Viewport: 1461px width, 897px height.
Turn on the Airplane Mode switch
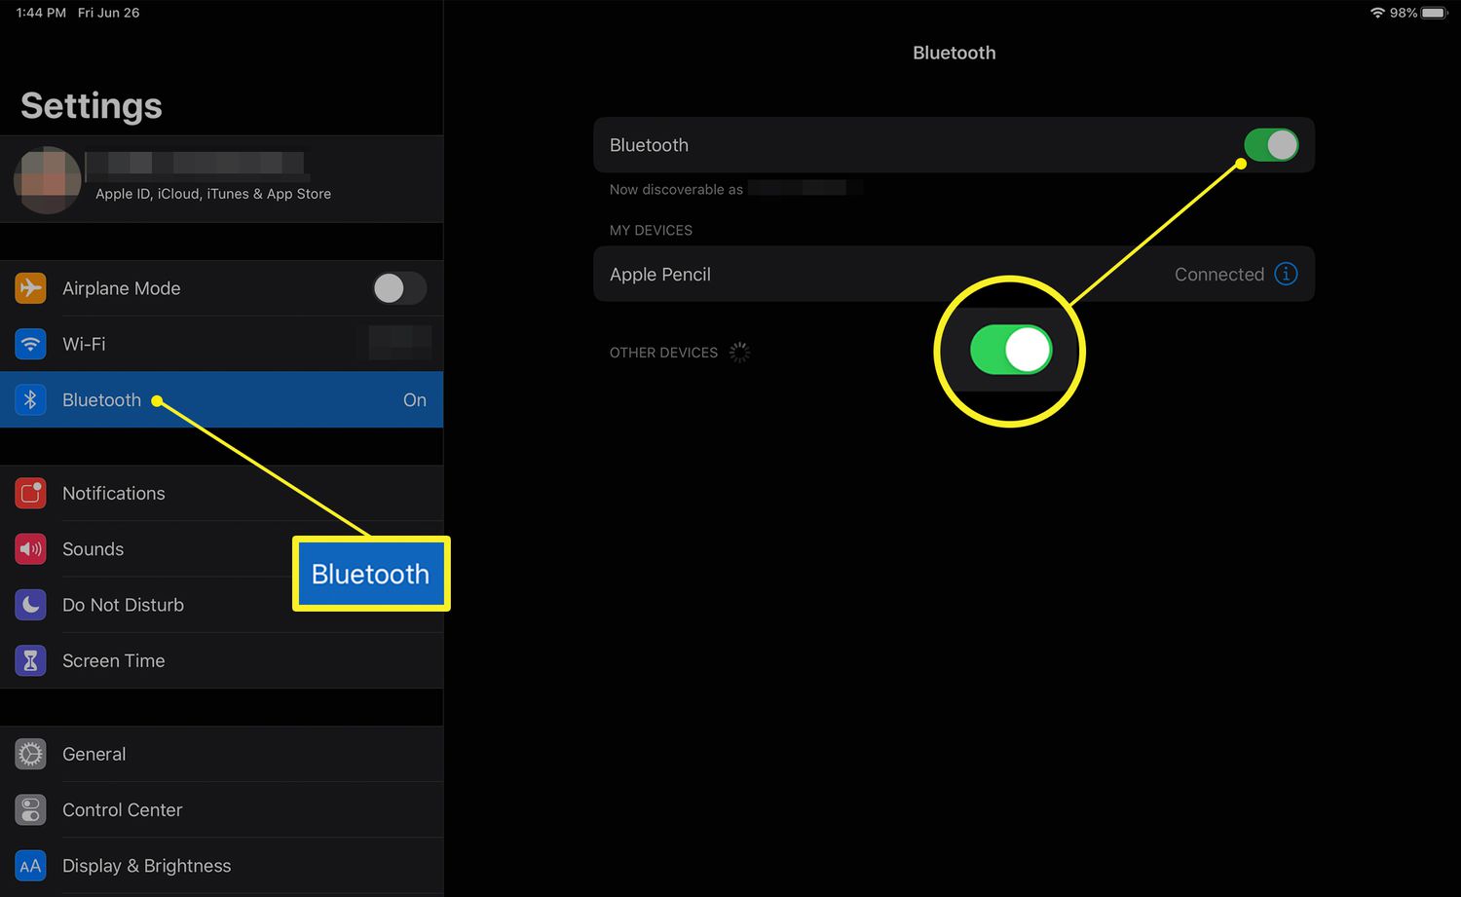(x=398, y=288)
